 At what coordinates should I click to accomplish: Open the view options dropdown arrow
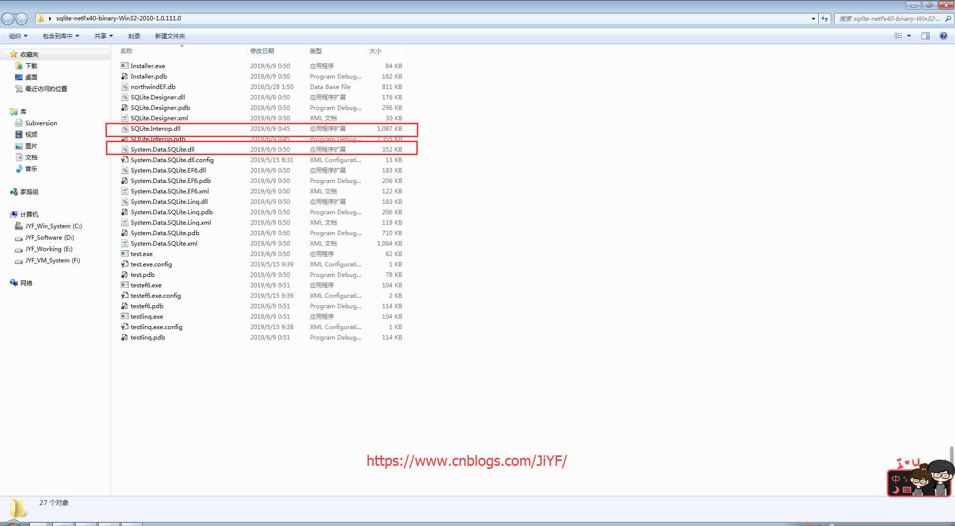(909, 36)
